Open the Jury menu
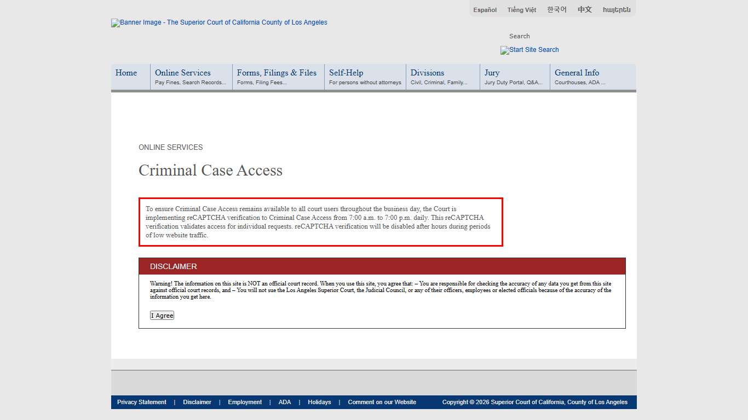This screenshot has height=420, width=748. 492,73
